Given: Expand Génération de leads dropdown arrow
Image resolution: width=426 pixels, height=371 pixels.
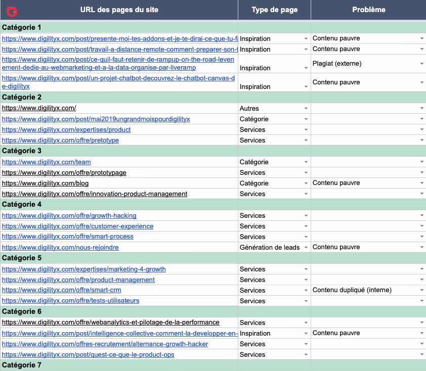Looking at the screenshot, I should pyautogui.click(x=306, y=248).
